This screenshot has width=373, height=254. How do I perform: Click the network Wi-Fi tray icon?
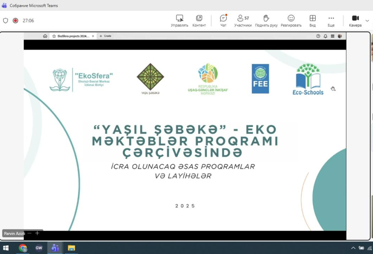(x=370, y=248)
